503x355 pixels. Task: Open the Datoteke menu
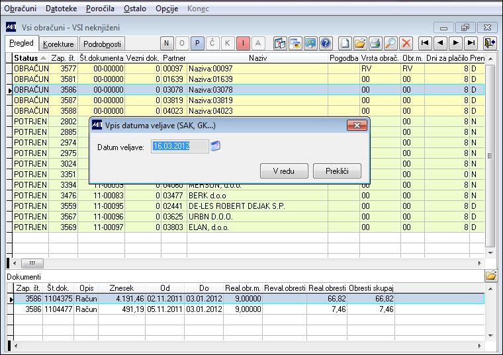62,9
